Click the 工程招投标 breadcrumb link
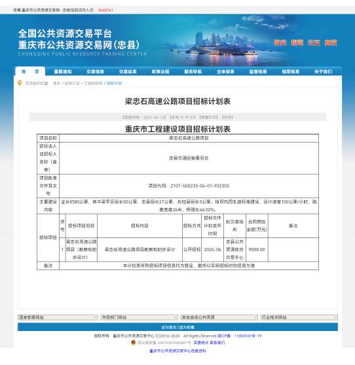Viewport: 355px width, 365px height. (93, 83)
